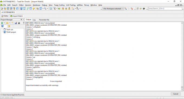Click the save project floppy disk icon
184x99 pixels.
pyautogui.click(x=16, y=23)
